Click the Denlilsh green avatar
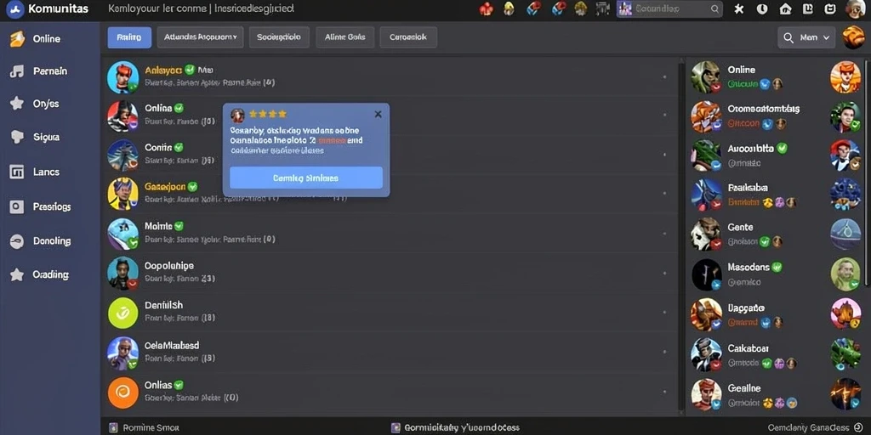The width and height of the screenshot is (871, 435). point(122,313)
